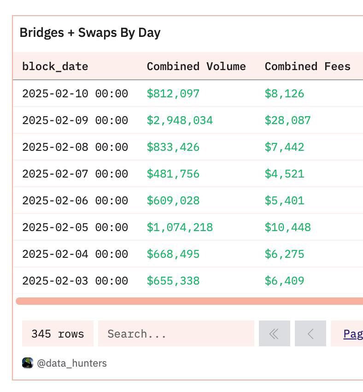Open the @data_hunters profile link

click(71, 363)
